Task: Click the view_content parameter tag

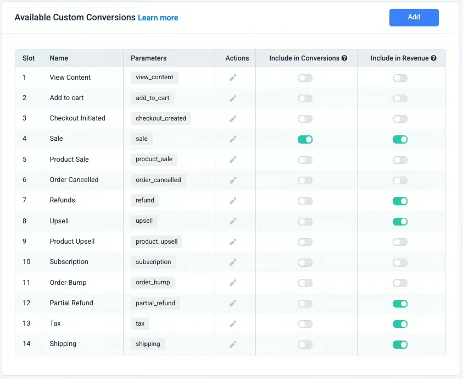Action: [154, 77]
